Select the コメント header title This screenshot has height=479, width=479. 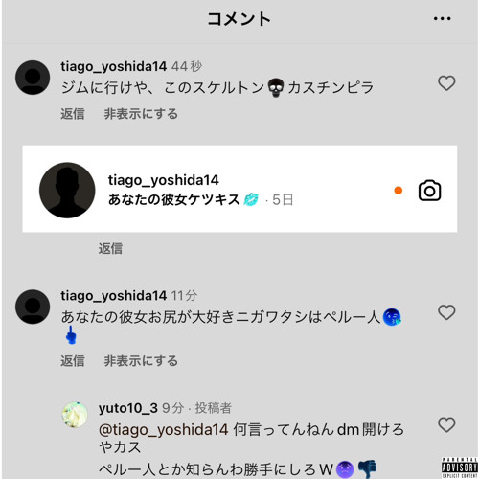(x=239, y=18)
